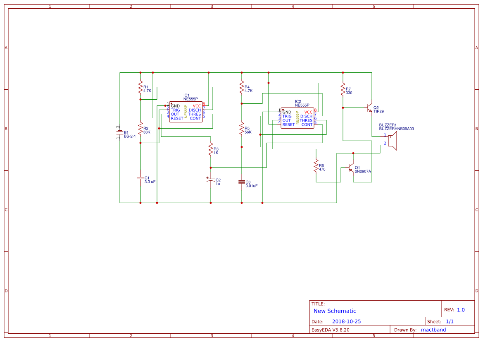Select the IC1 NE555P chip body
Viewport: 483px width, 342px height.
[186, 112]
